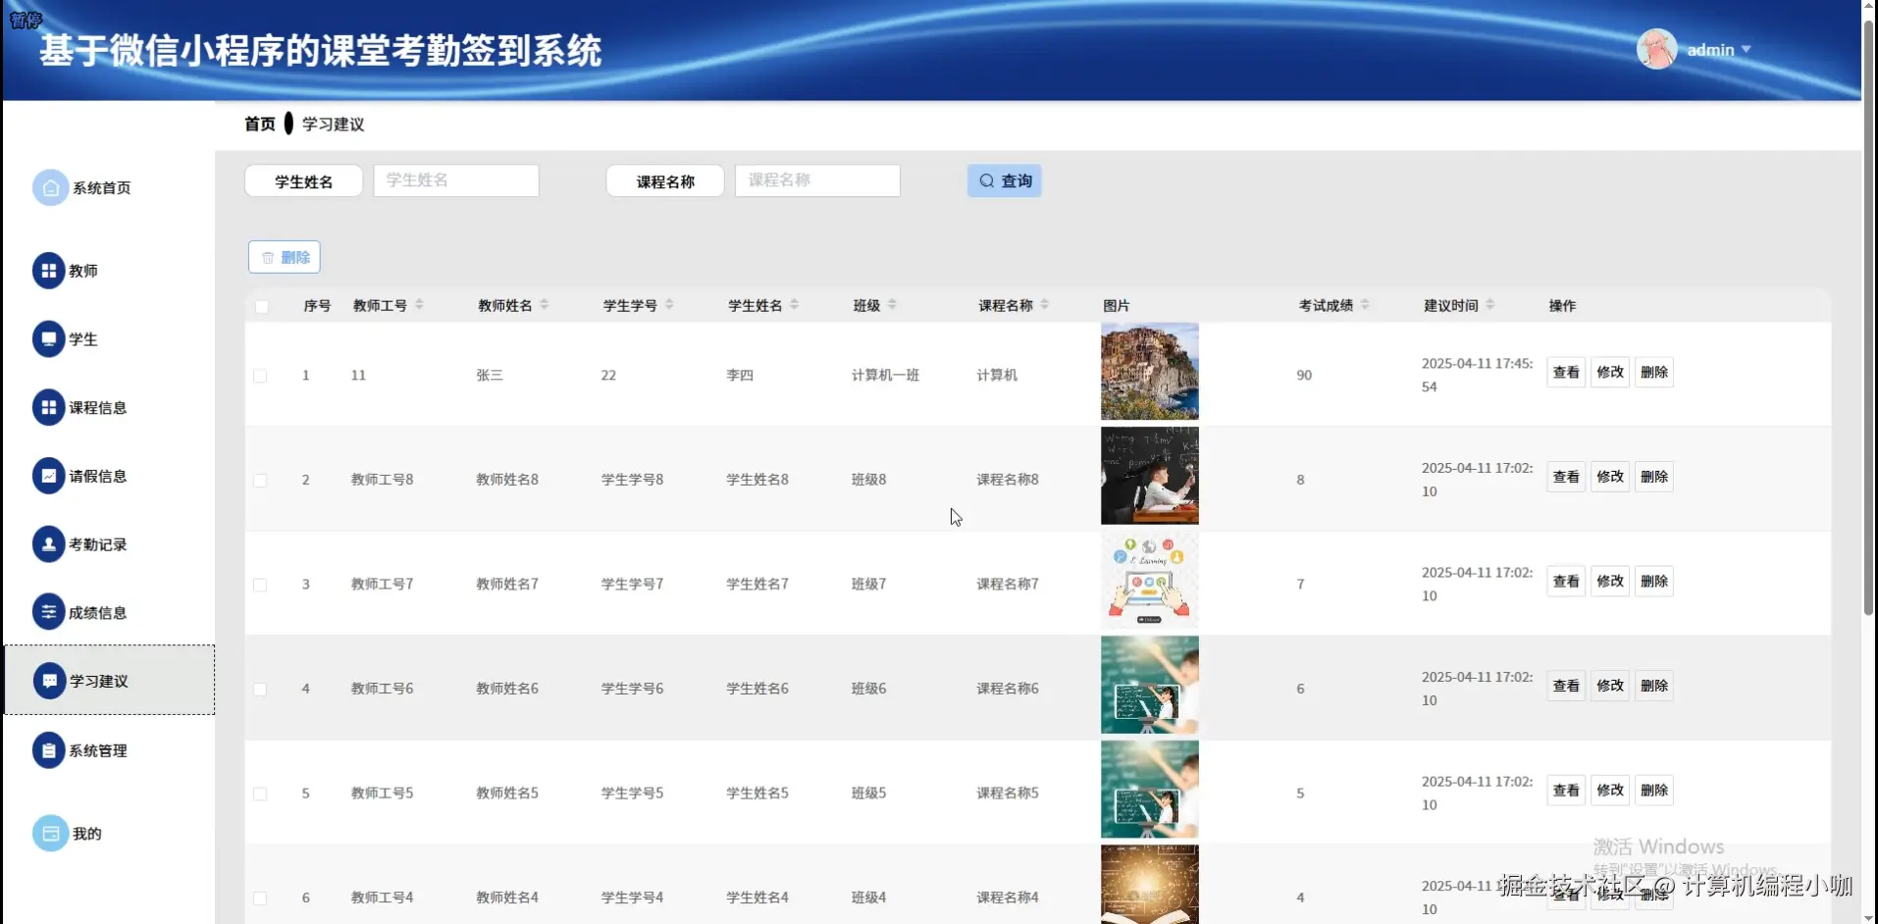Select the 学习建议 breadcrumb entry
The image size is (1878, 924).
click(x=332, y=123)
